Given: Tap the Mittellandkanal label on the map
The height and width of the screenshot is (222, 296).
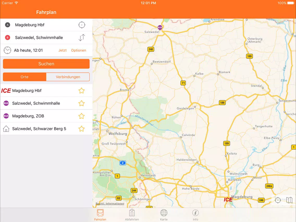Looking at the screenshot, I should coord(144,120).
